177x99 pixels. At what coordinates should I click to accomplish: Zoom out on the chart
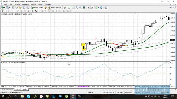pos(80,7)
